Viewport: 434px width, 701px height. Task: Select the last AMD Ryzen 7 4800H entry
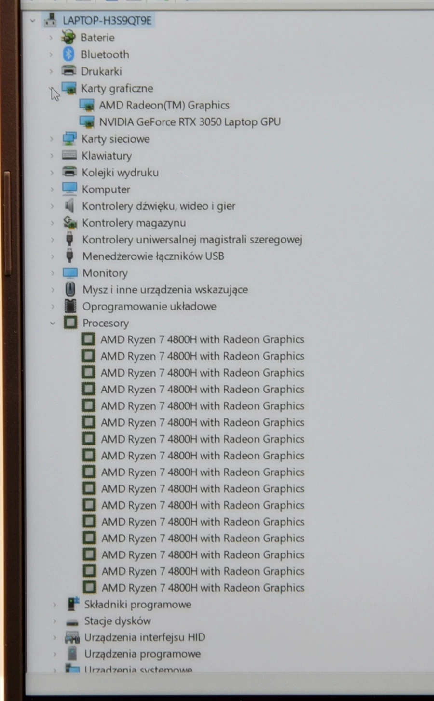pos(203,588)
